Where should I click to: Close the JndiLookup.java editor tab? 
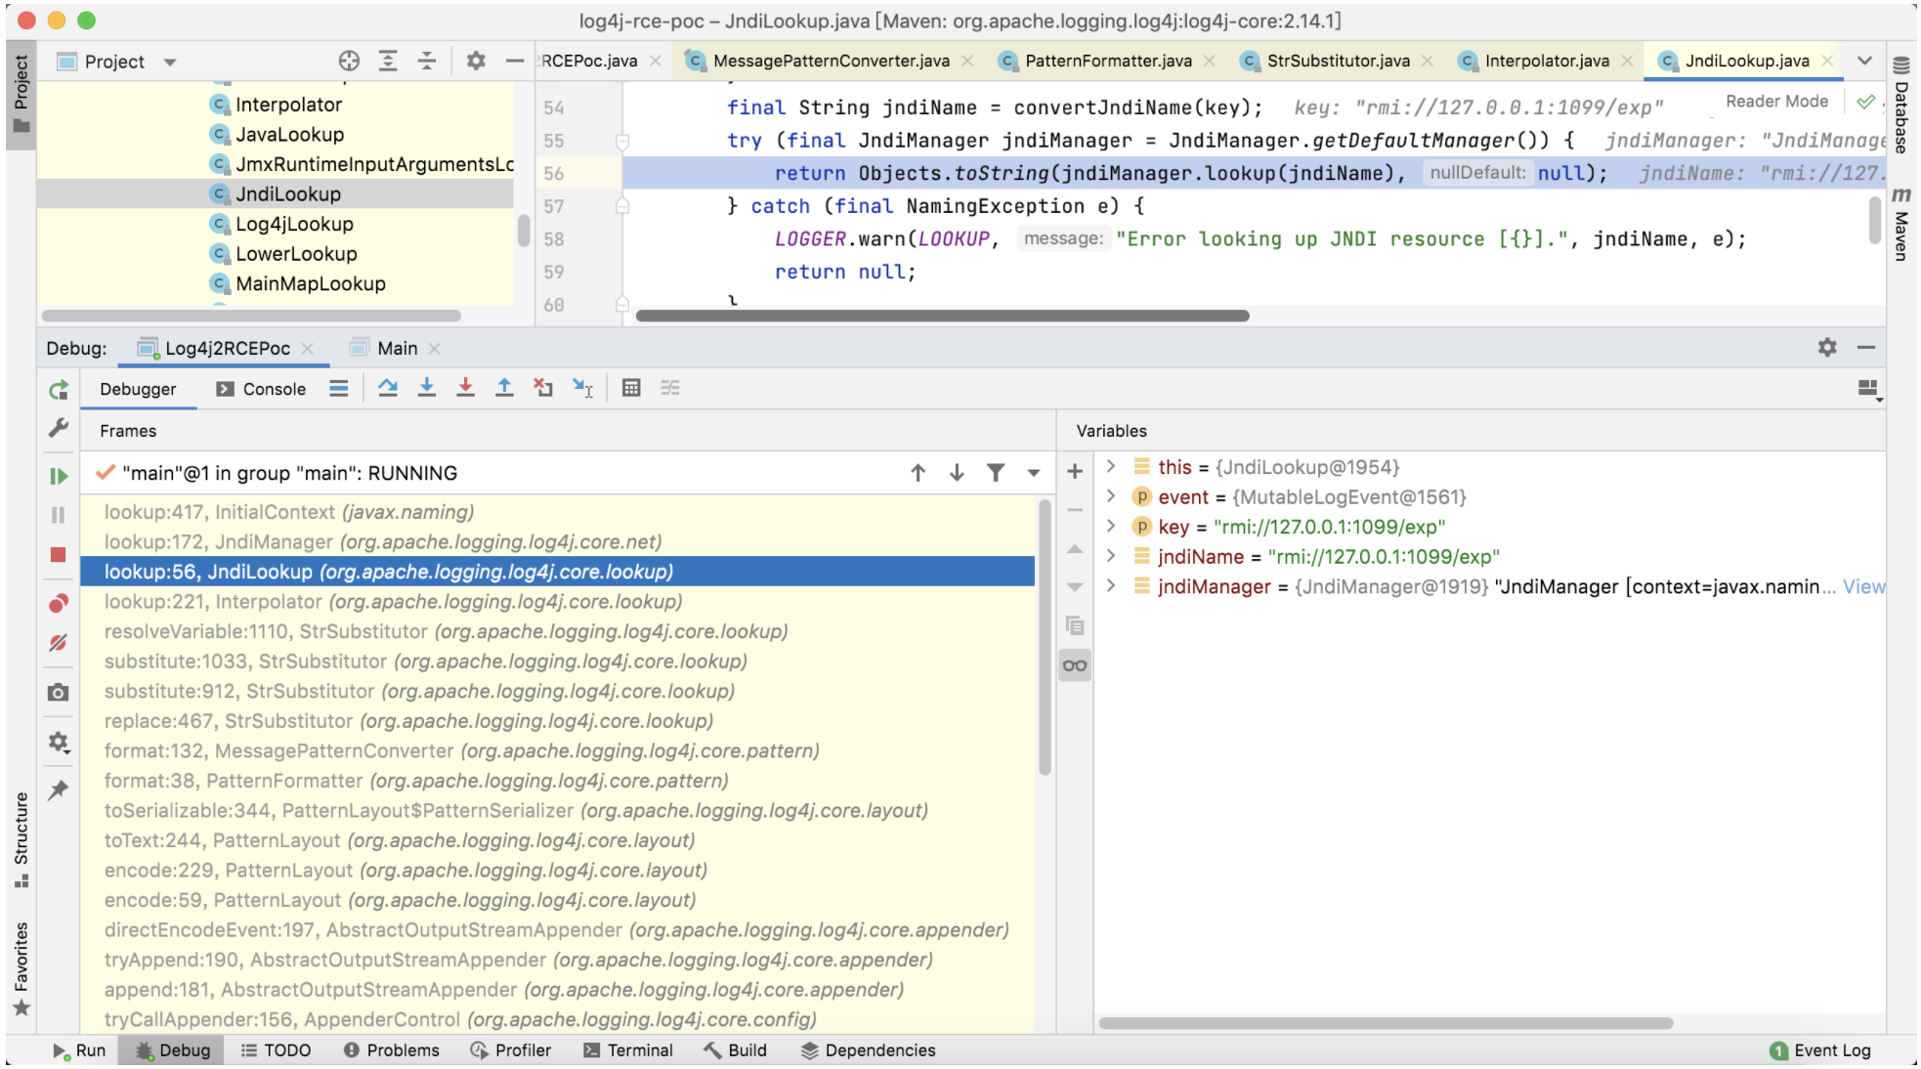point(1827,61)
